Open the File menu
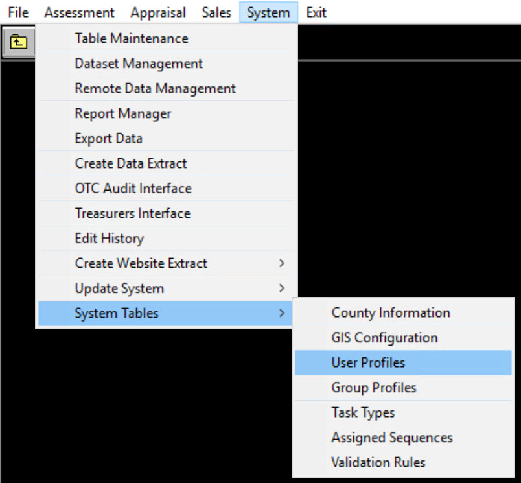Image resolution: width=521 pixels, height=483 pixels. click(17, 12)
